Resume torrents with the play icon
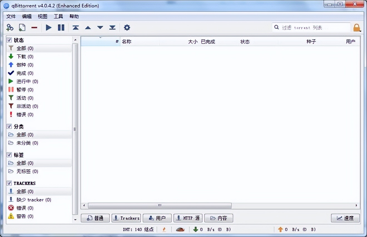367x237 pixels. [x=49, y=27]
